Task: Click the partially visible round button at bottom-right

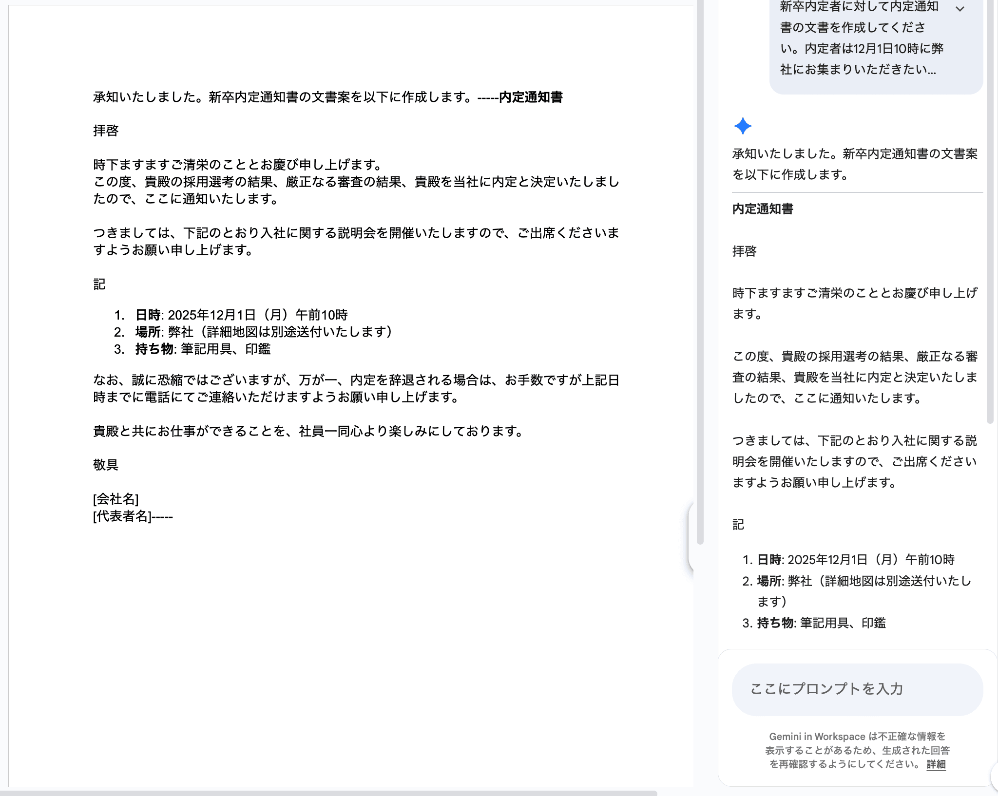Action: pos(994,776)
